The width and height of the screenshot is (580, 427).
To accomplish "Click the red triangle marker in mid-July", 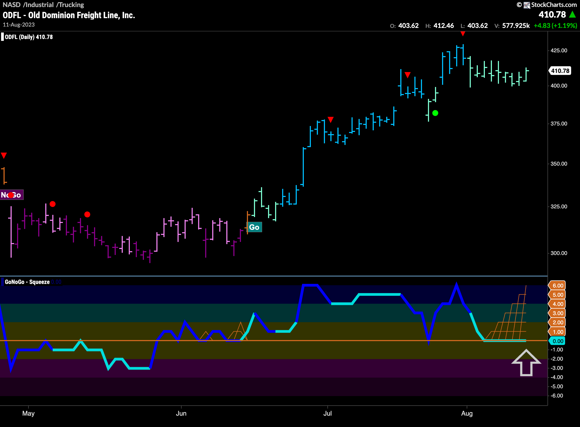I will pos(407,75).
